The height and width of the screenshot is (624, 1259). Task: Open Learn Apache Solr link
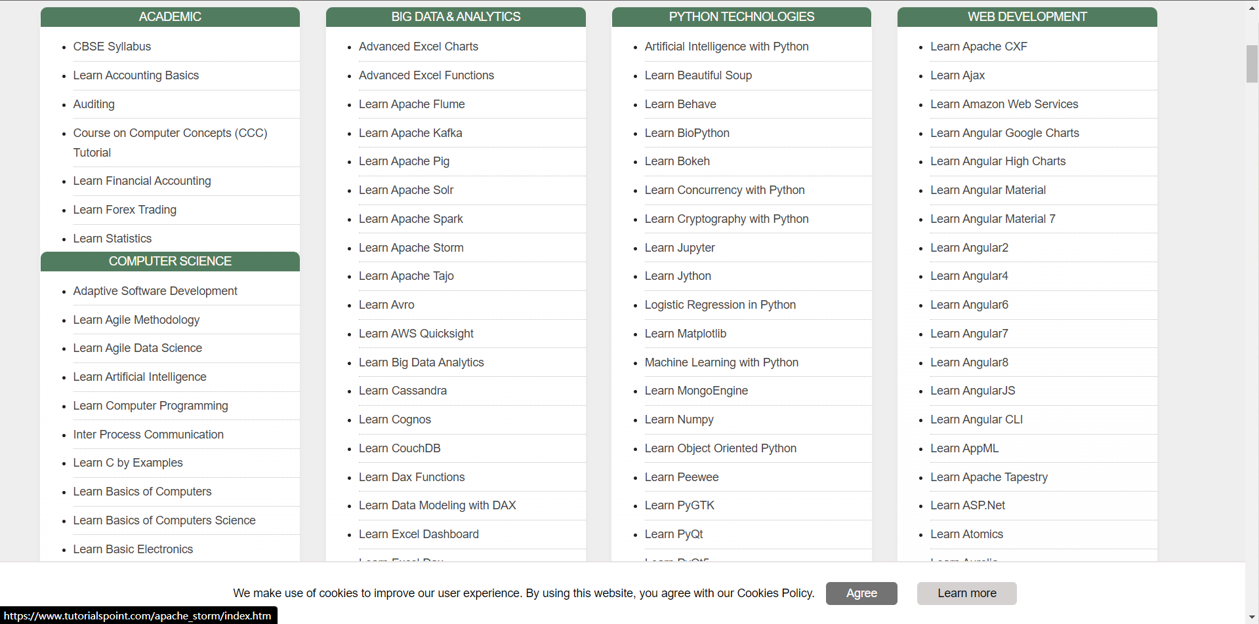point(406,190)
